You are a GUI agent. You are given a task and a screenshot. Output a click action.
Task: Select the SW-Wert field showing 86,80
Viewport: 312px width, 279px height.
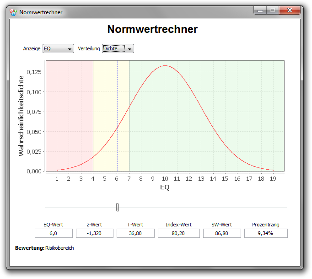(222, 233)
